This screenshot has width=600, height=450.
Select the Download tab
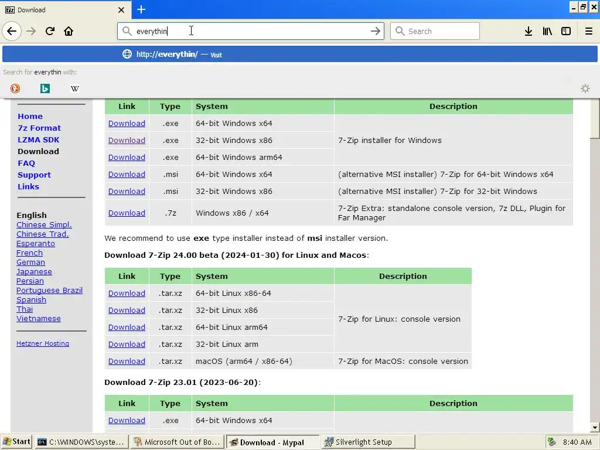click(66, 9)
